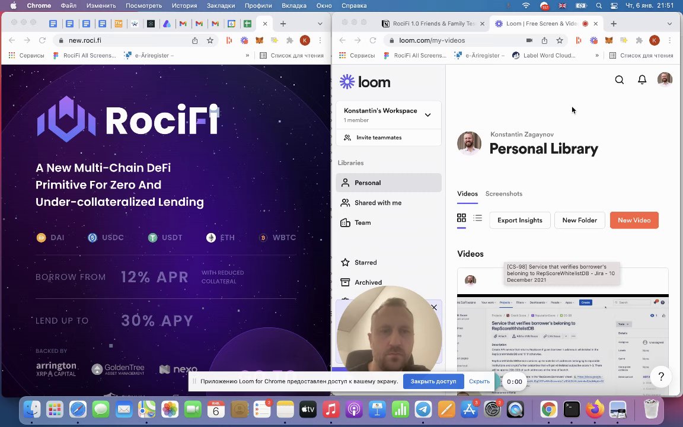Viewport: 683px width, 427px height.
Task: Click New Folder button
Action: pyautogui.click(x=579, y=220)
